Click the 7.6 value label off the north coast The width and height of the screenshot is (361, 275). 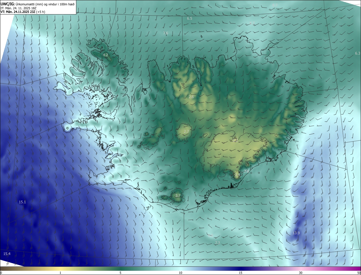(x=166, y=33)
